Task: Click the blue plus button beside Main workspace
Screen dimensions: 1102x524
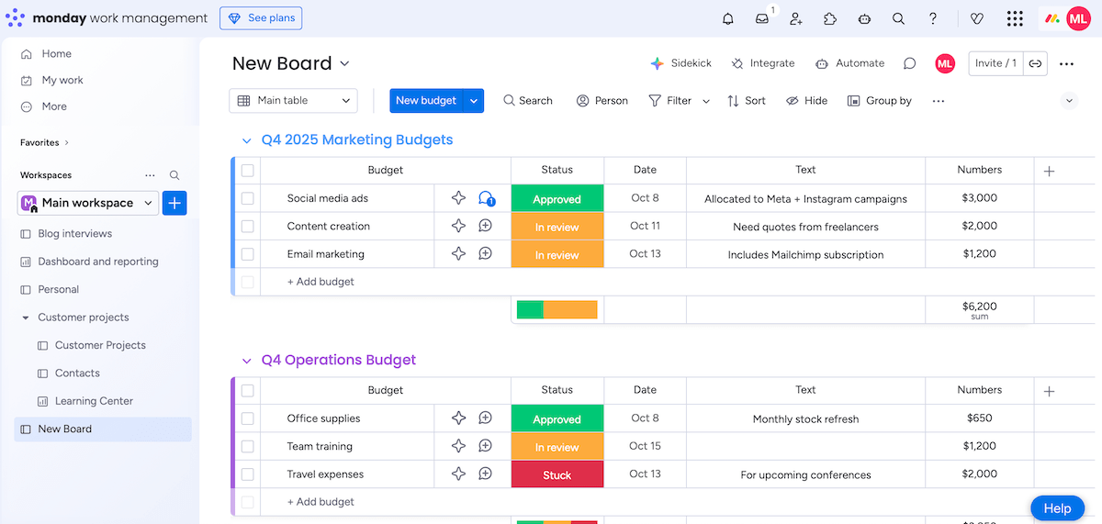Action: point(174,203)
